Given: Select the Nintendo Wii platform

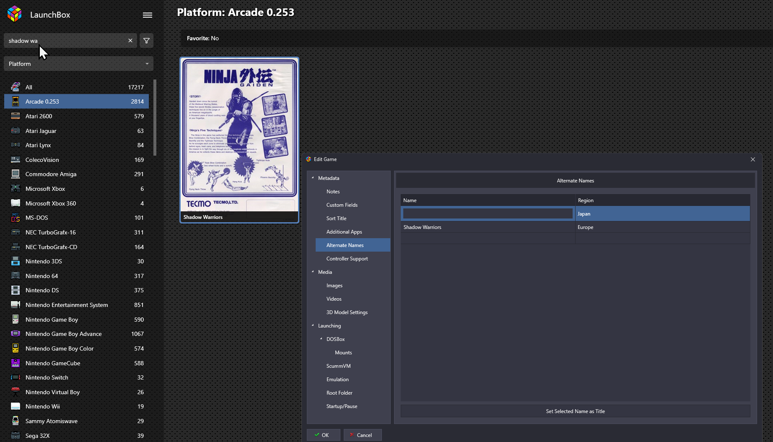Looking at the screenshot, I should [x=77, y=406].
